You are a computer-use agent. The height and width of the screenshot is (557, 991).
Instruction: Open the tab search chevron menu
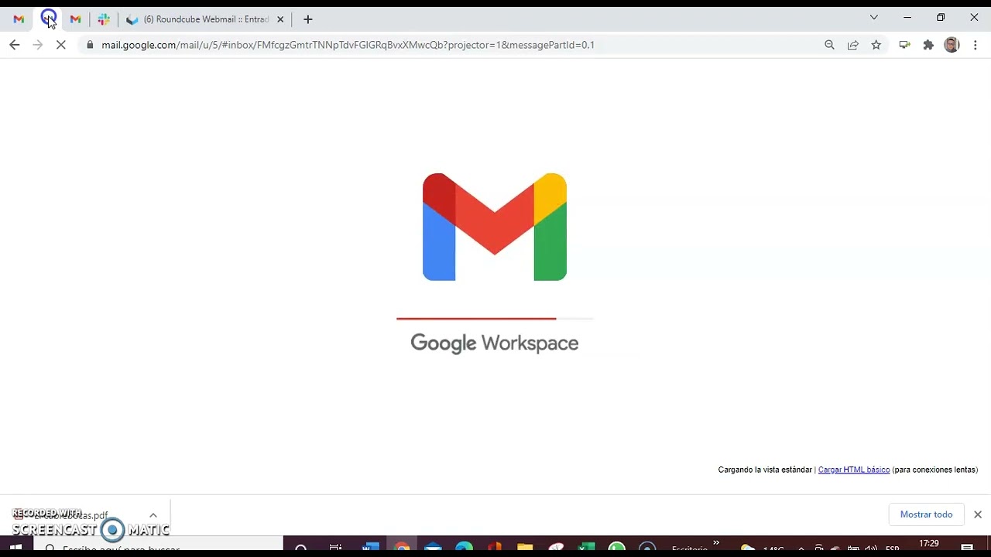click(874, 17)
